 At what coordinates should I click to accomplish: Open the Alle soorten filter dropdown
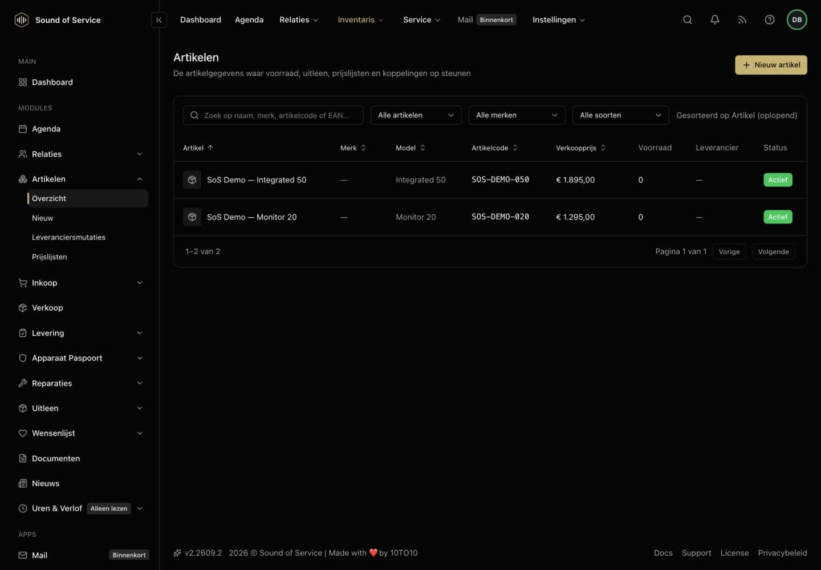pyautogui.click(x=621, y=115)
